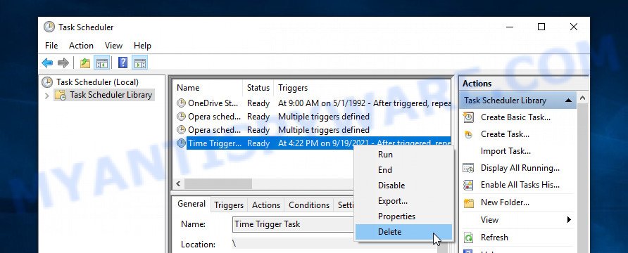
Task: Click the second Opera scheduled task clock icon
Action: click(182, 129)
